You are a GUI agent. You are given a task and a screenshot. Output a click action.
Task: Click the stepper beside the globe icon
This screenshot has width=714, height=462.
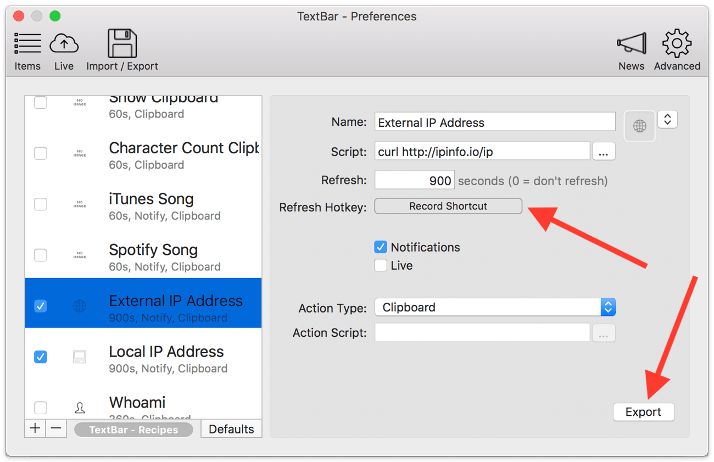pos(667,119)
